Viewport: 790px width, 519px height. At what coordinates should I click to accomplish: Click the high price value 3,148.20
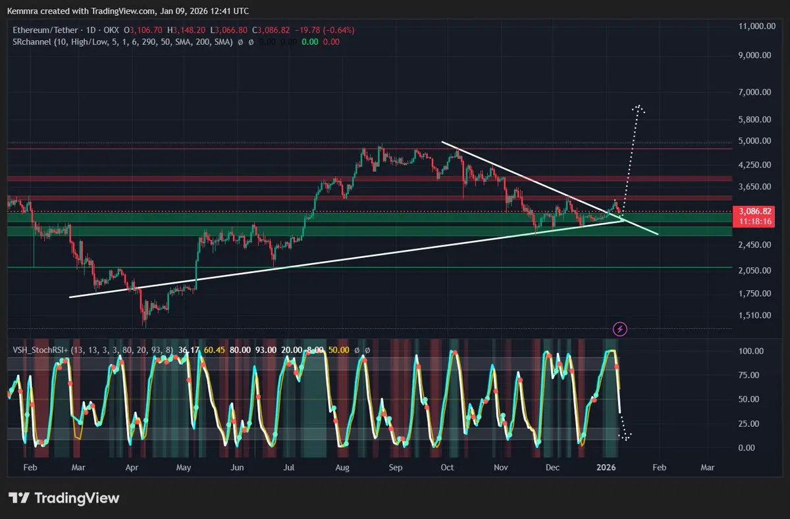190,30
